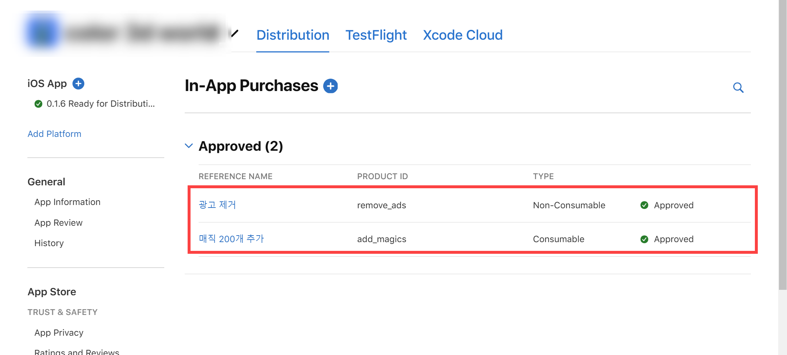Open the TestFlight tab
This screenshot has width=787, height=355.
376,35
